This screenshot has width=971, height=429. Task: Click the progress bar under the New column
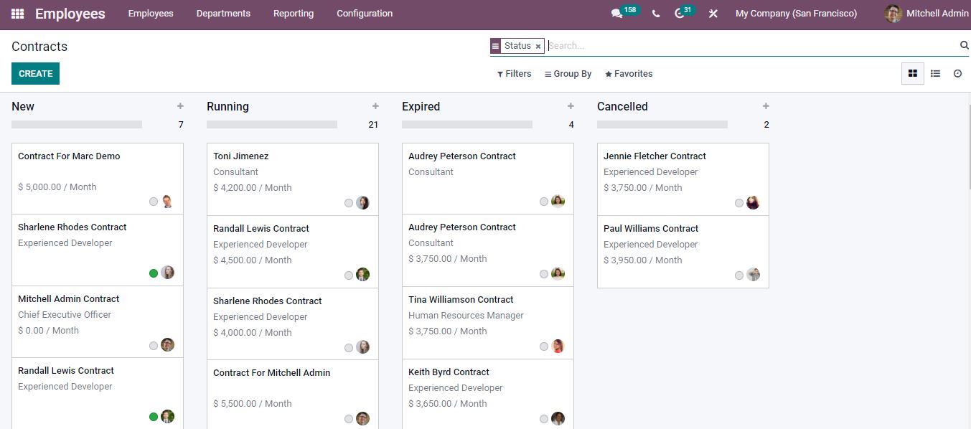[x=76, y=124]
